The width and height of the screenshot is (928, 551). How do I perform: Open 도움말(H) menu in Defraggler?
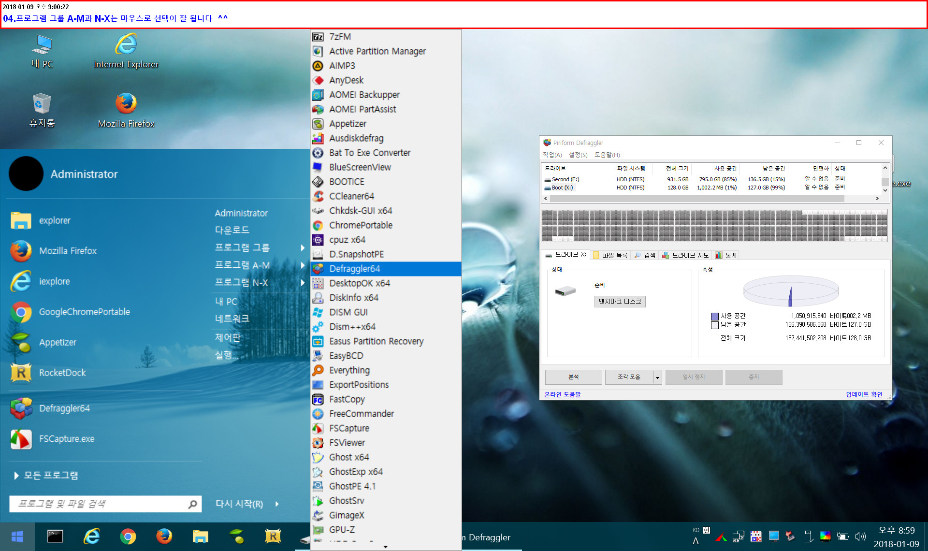607,155
